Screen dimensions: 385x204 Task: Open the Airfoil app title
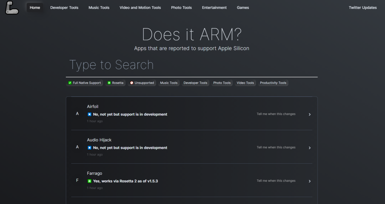coord(92,106)
